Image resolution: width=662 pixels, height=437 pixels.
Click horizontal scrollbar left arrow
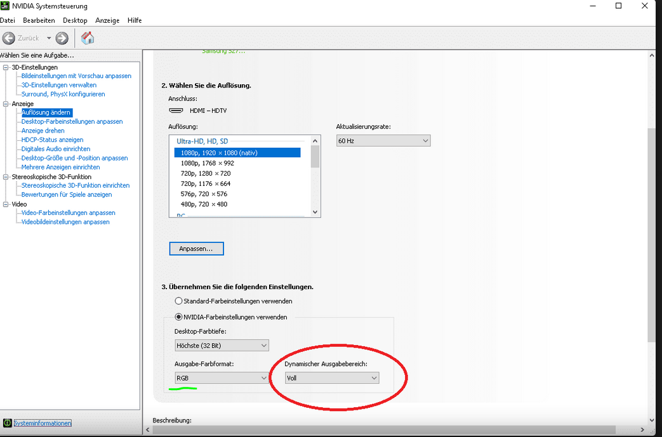(x=147, y=430)
